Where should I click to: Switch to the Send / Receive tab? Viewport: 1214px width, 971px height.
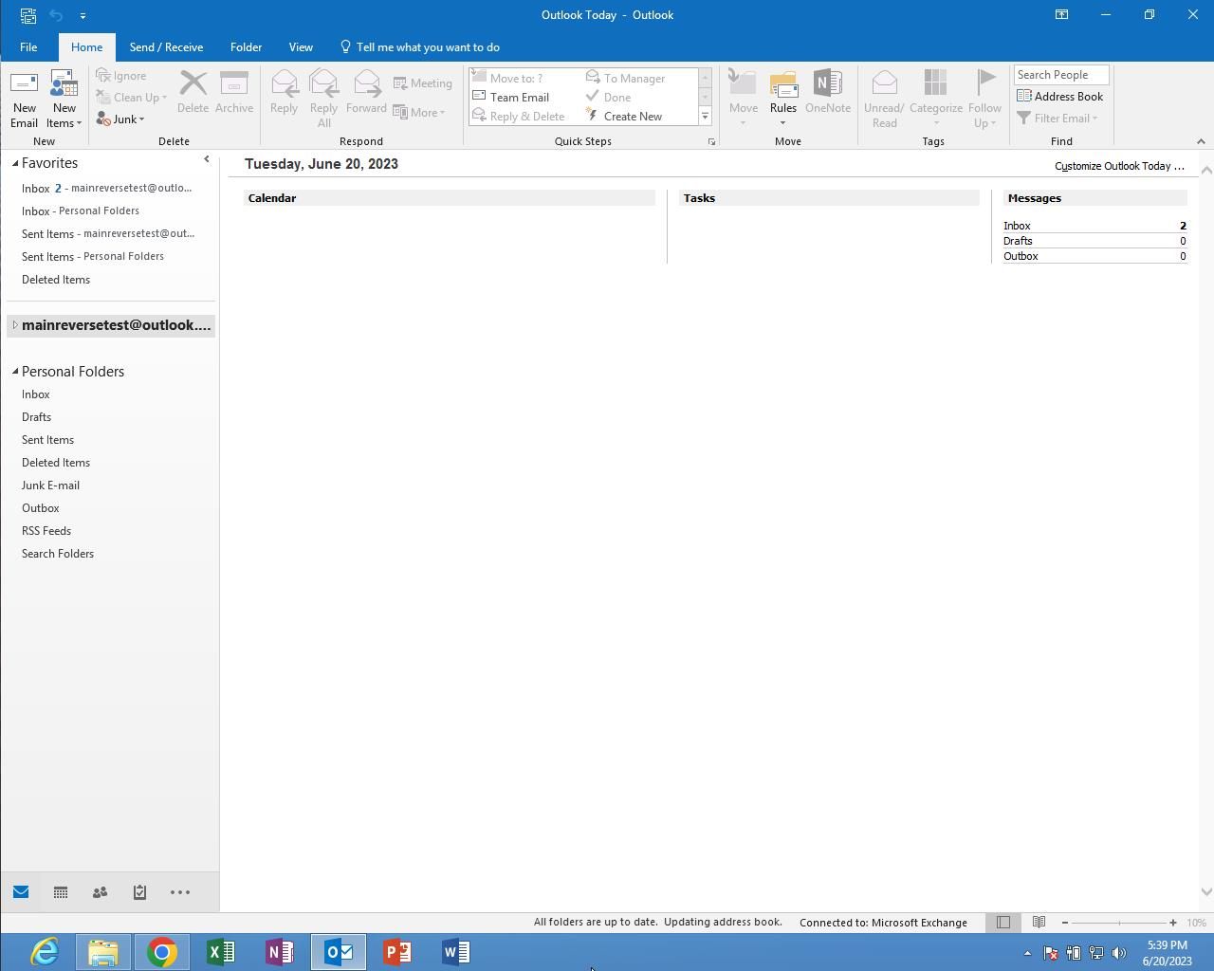[166, 47]
